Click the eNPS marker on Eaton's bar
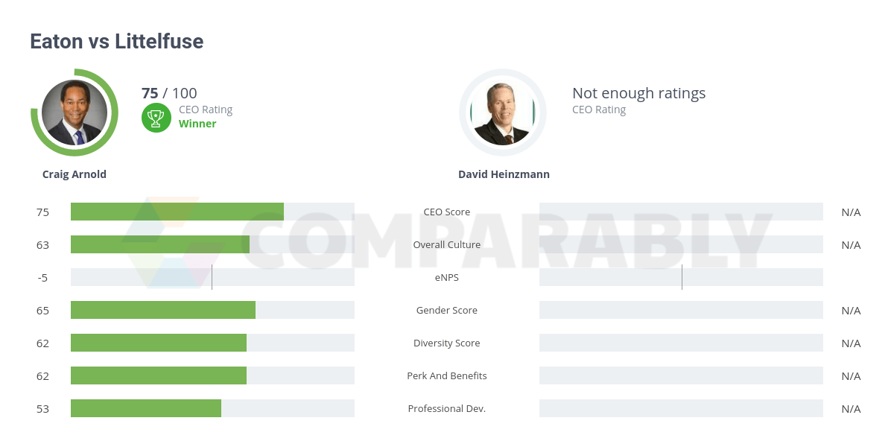Screen dimensions: 894x447 click(212, 277)
